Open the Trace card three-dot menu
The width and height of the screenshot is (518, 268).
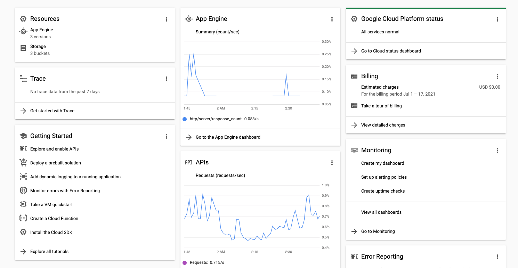pyautogui.click(x=167, y=79)
